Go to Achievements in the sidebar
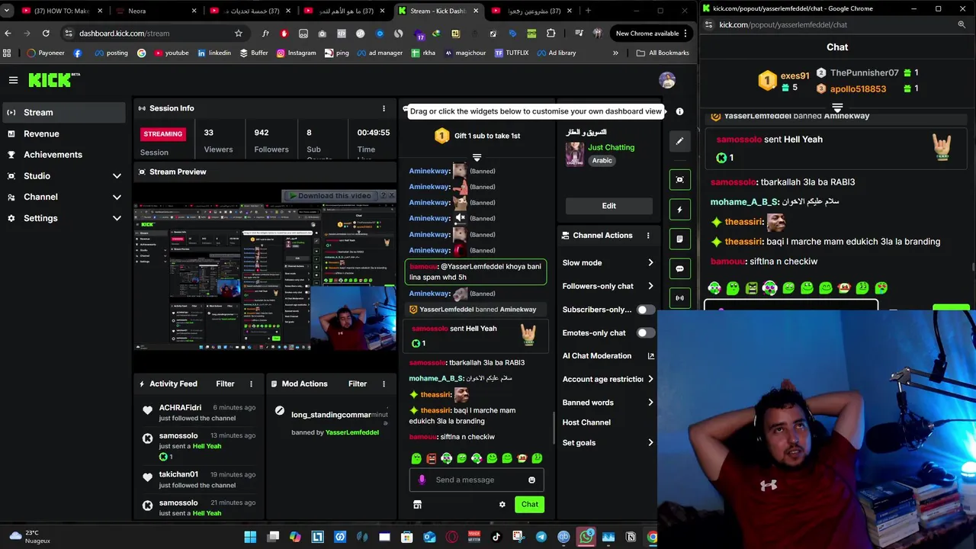Image resolution: width=976 pixels, height=549 pixels. (x=63, y=155)
